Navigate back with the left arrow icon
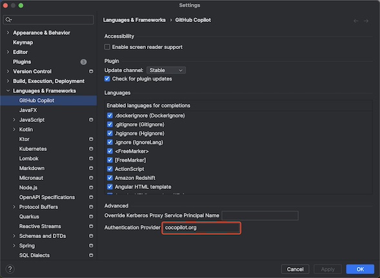Viewport: 380px width, 278px height. [x=355, y=21]
